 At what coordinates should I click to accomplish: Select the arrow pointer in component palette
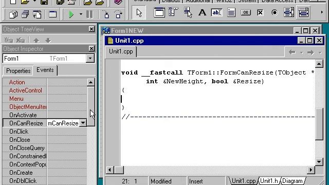coord(139,12)
